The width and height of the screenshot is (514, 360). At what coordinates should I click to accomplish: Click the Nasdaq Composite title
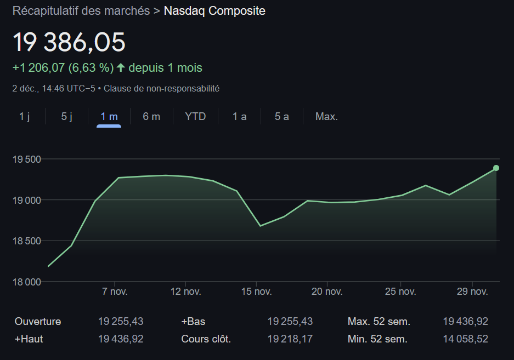click(x=214, y=11)
